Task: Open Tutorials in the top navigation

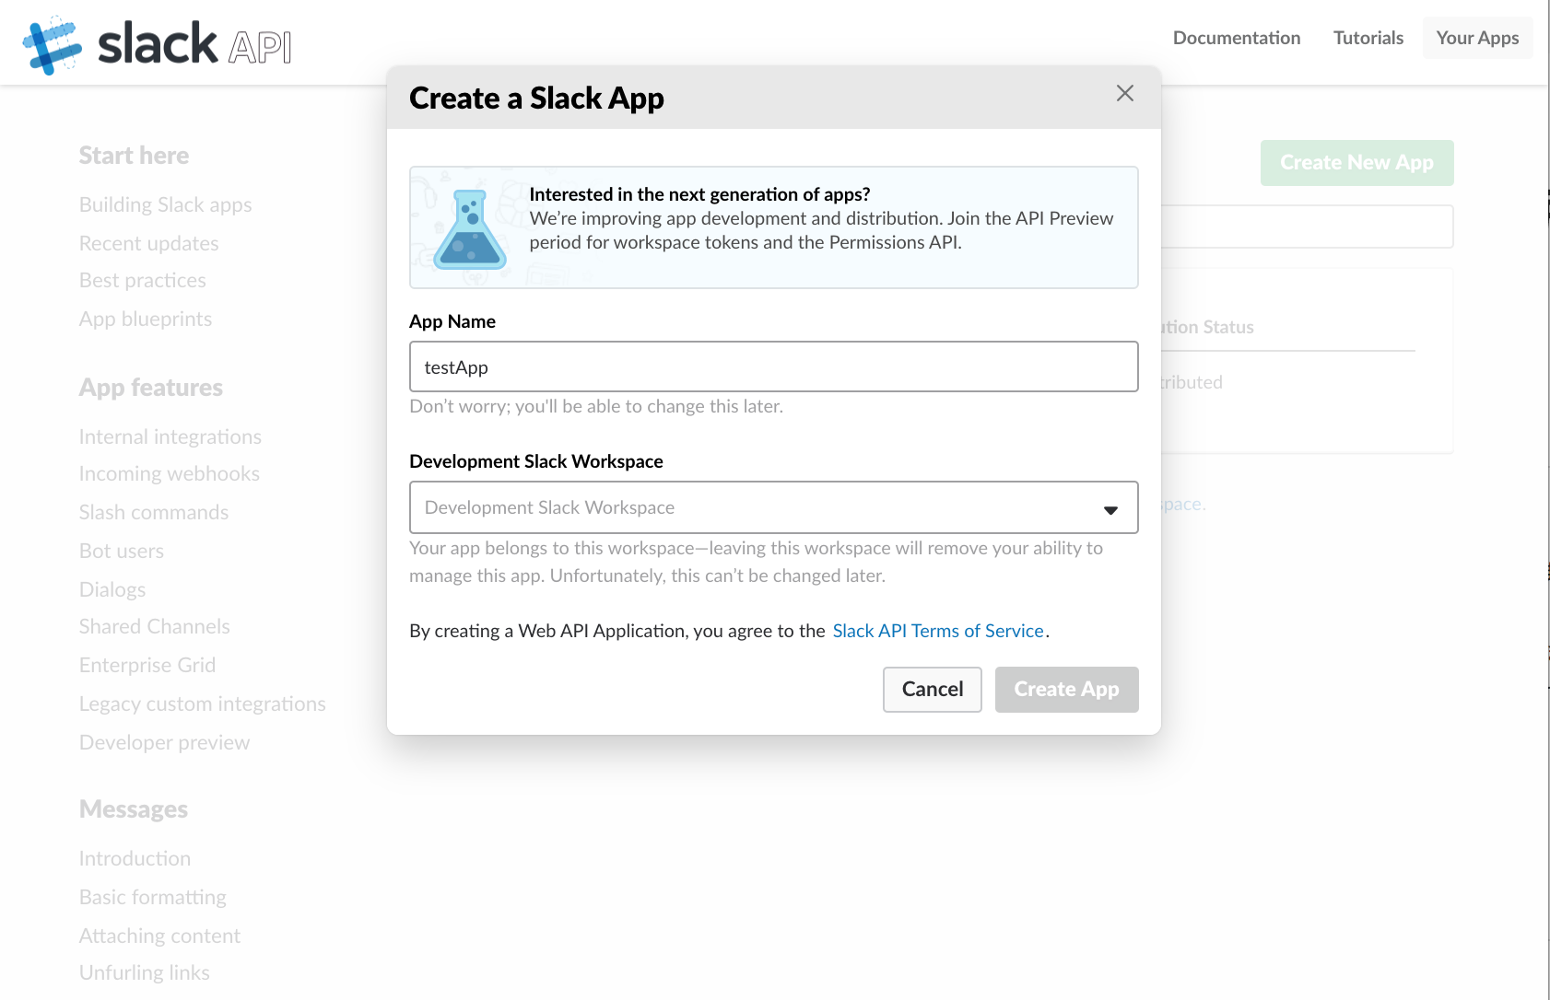Action: tap(1368, 38)
